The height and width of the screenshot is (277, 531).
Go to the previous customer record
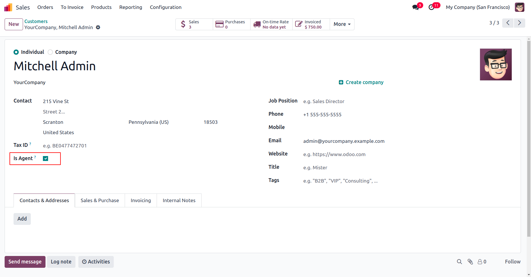point(508,23)
